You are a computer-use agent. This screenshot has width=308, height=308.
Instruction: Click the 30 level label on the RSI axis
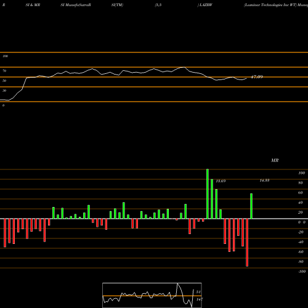pos(4,91)
